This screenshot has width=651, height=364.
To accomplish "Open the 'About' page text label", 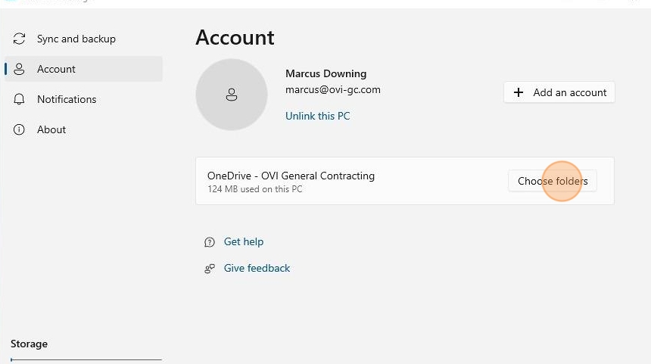I will pos(51,129).
